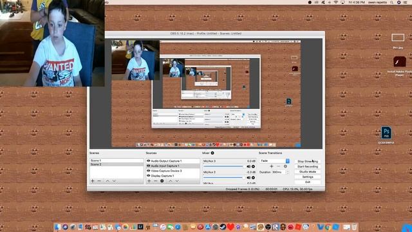
Task: Move source up in Sources list
Action: [170, 180]
